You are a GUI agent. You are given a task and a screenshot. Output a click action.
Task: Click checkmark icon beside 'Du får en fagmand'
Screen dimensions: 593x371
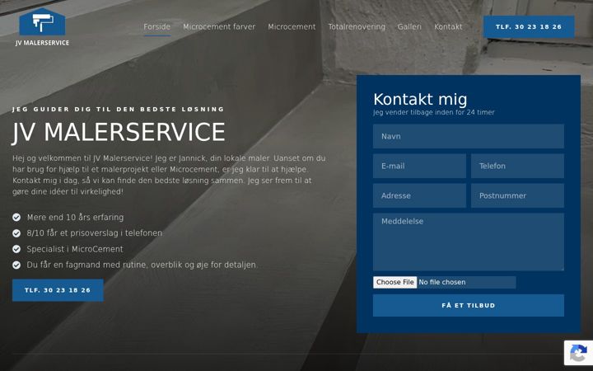click(x=16, y=265)
